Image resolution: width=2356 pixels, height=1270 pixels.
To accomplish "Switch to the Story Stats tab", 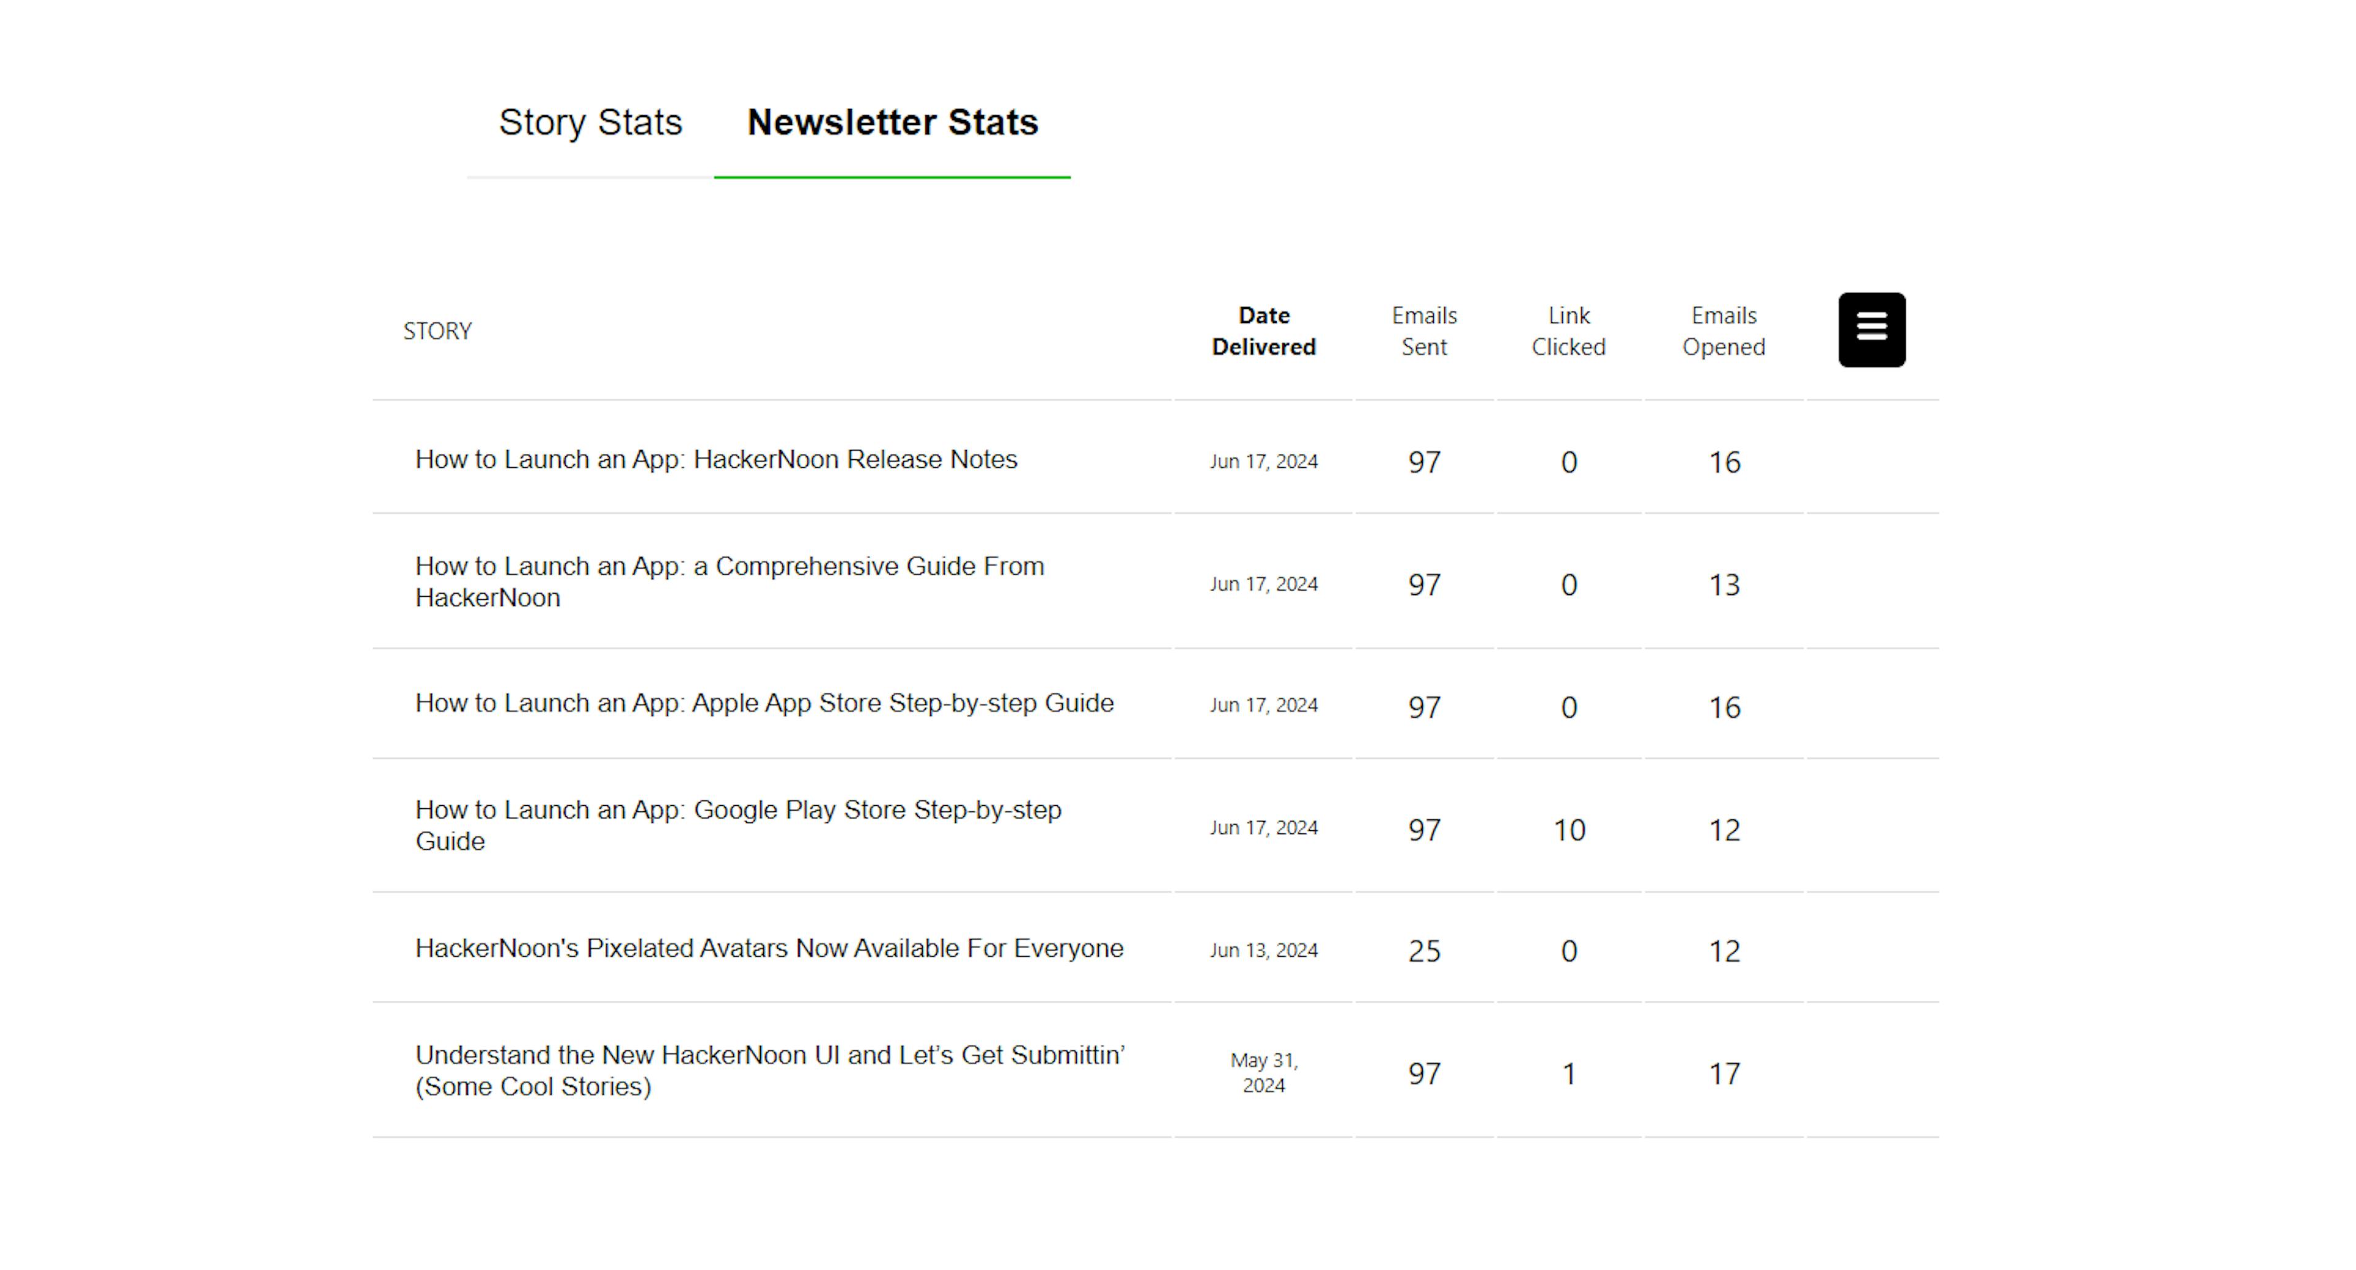I will [590, 123].
